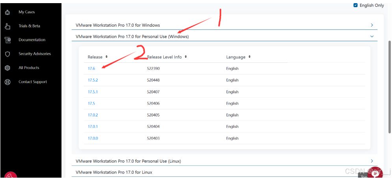Collapse Personal Use (Windows) section chevron
The image size is (392, 178).
372,36
